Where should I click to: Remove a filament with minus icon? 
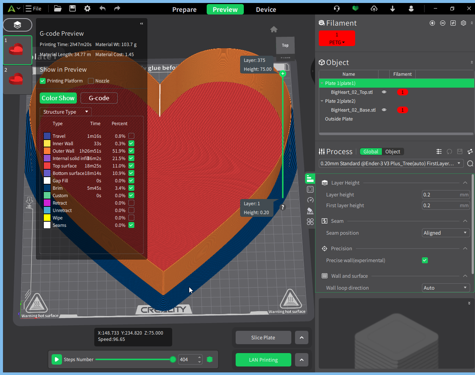point(443,23)
